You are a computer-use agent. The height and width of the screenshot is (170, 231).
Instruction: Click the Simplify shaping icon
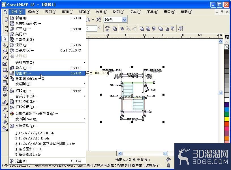[161, 28]
